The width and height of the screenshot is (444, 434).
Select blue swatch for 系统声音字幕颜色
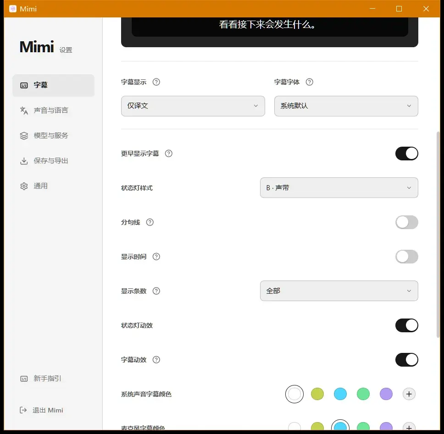pyautogui.click(x=340, y=394)
